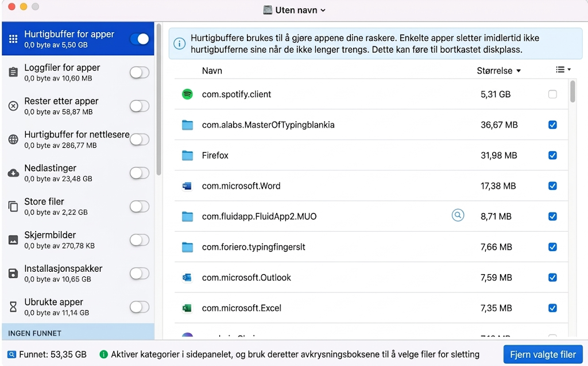588x366 pixels.
Task: Click the Fjern valgte filer button
Action: [x=543, y=355]
